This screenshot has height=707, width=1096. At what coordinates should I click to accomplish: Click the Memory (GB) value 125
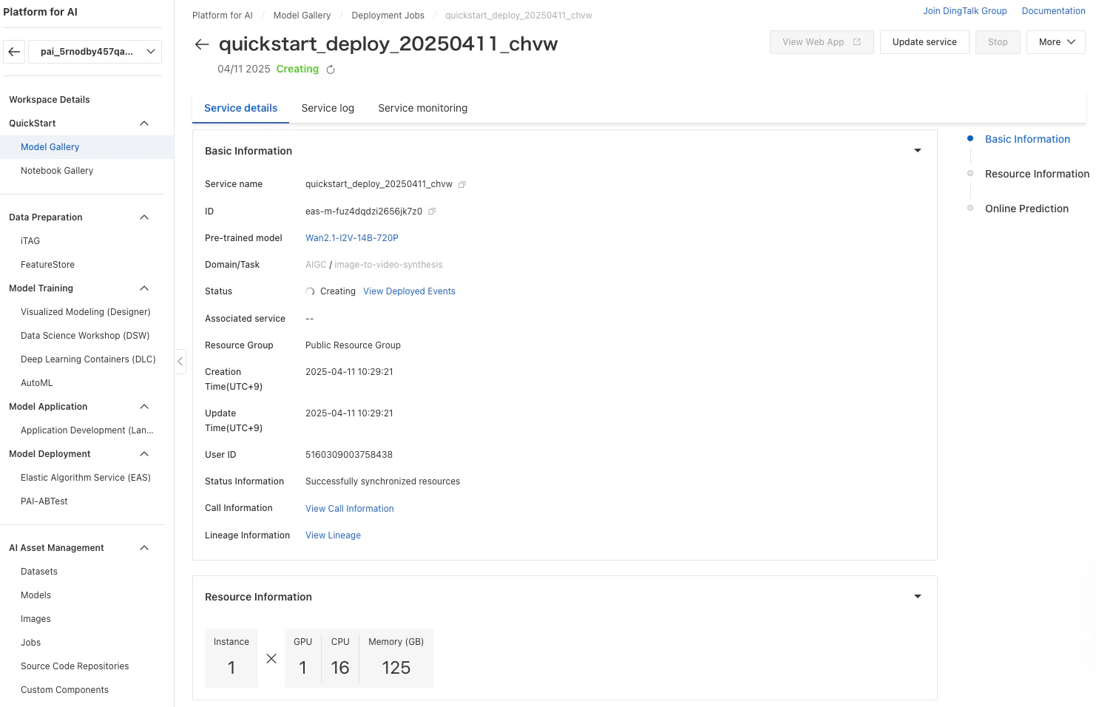coord(396,668)
